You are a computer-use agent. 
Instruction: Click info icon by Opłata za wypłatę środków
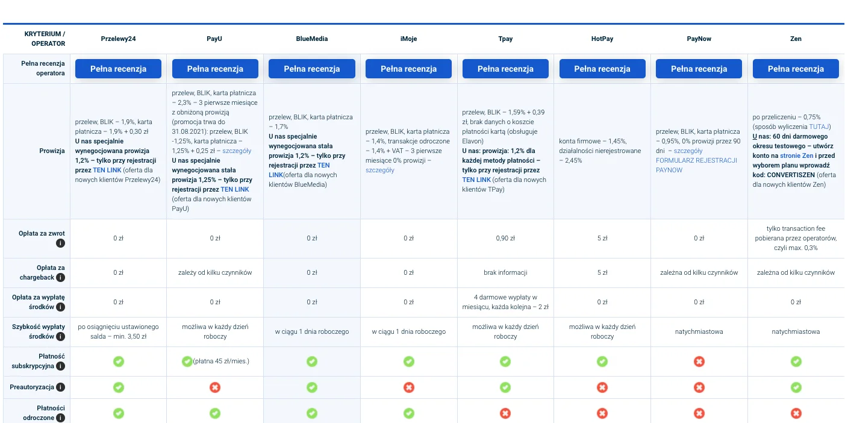pos(60,307)
